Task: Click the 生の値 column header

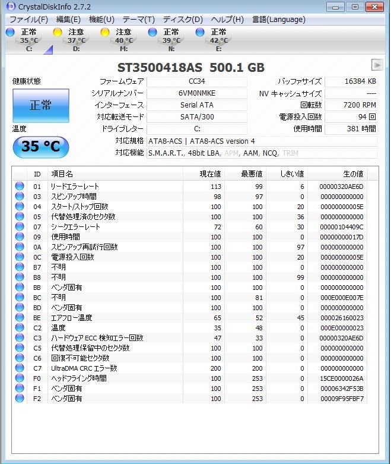Action: point(337,174)
